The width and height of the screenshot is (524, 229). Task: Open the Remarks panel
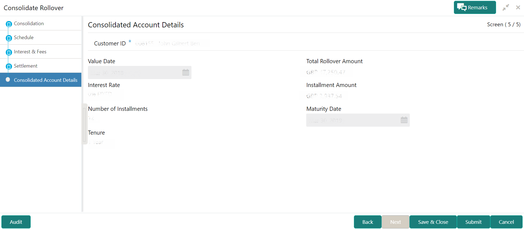tap(475, 8)
